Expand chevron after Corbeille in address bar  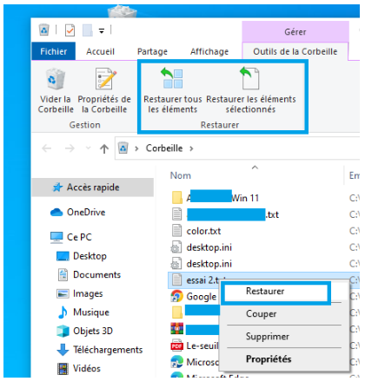(x=191, y=148)
